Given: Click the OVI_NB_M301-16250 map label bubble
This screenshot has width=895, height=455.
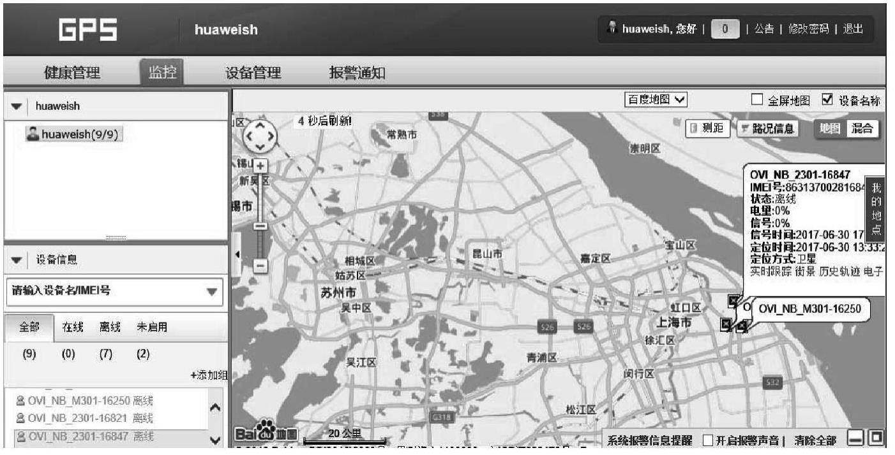Looking at the screenshot, I should click(x=811, y=309).
